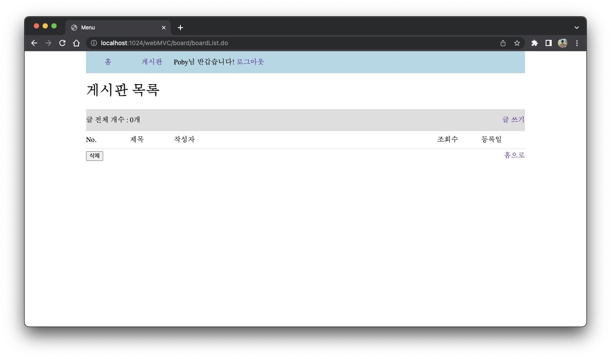
Task: Open the Chrome profile avatar
Action: tap(563, 43)
